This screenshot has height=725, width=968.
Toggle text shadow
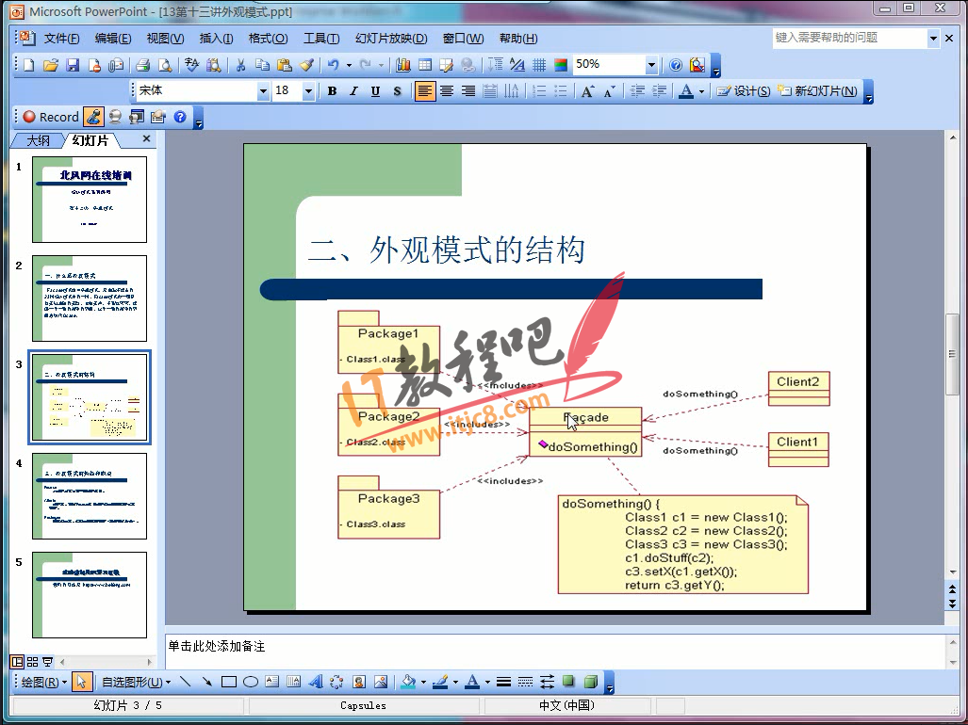397,91
